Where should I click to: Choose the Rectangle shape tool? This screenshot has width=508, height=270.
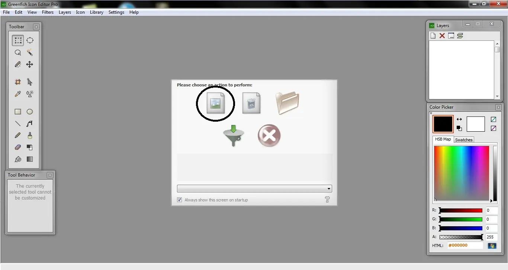(18, 112)
